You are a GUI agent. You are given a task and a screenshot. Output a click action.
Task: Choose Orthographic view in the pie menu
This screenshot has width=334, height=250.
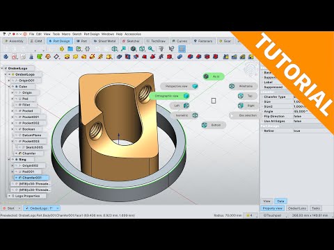pos(169,96)
